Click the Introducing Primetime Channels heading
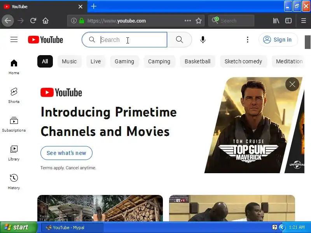 coord(109,122)
